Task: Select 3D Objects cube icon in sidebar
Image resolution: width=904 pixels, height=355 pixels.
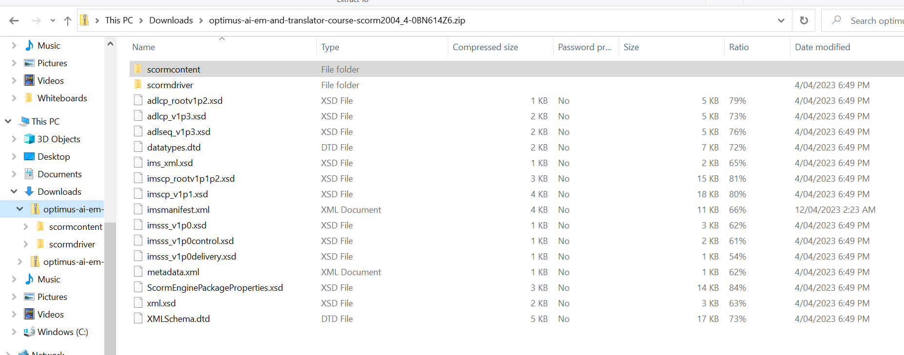Action: tap(29, 139)
